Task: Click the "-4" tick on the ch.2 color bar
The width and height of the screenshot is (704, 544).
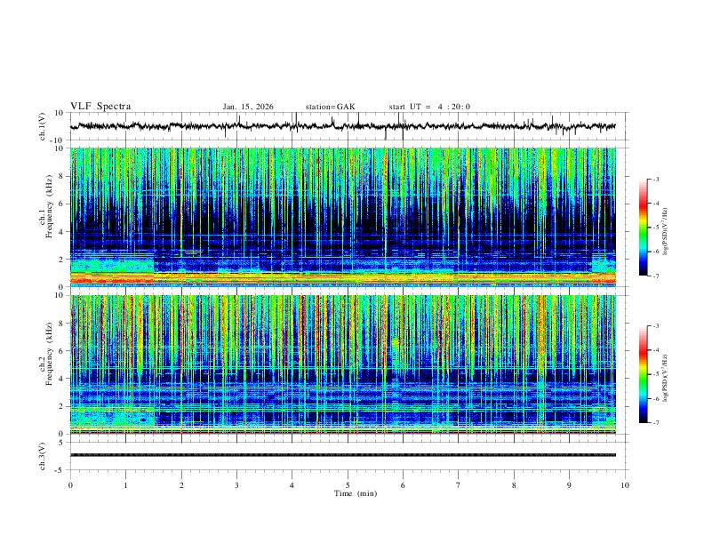Action: [655, 350]
